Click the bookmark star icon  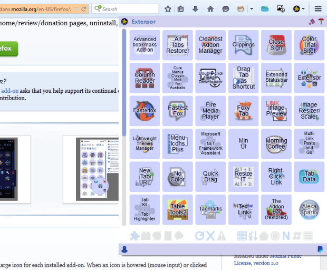pos(168,9)
